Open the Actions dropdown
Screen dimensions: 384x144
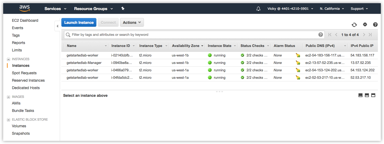click(132, 23)
